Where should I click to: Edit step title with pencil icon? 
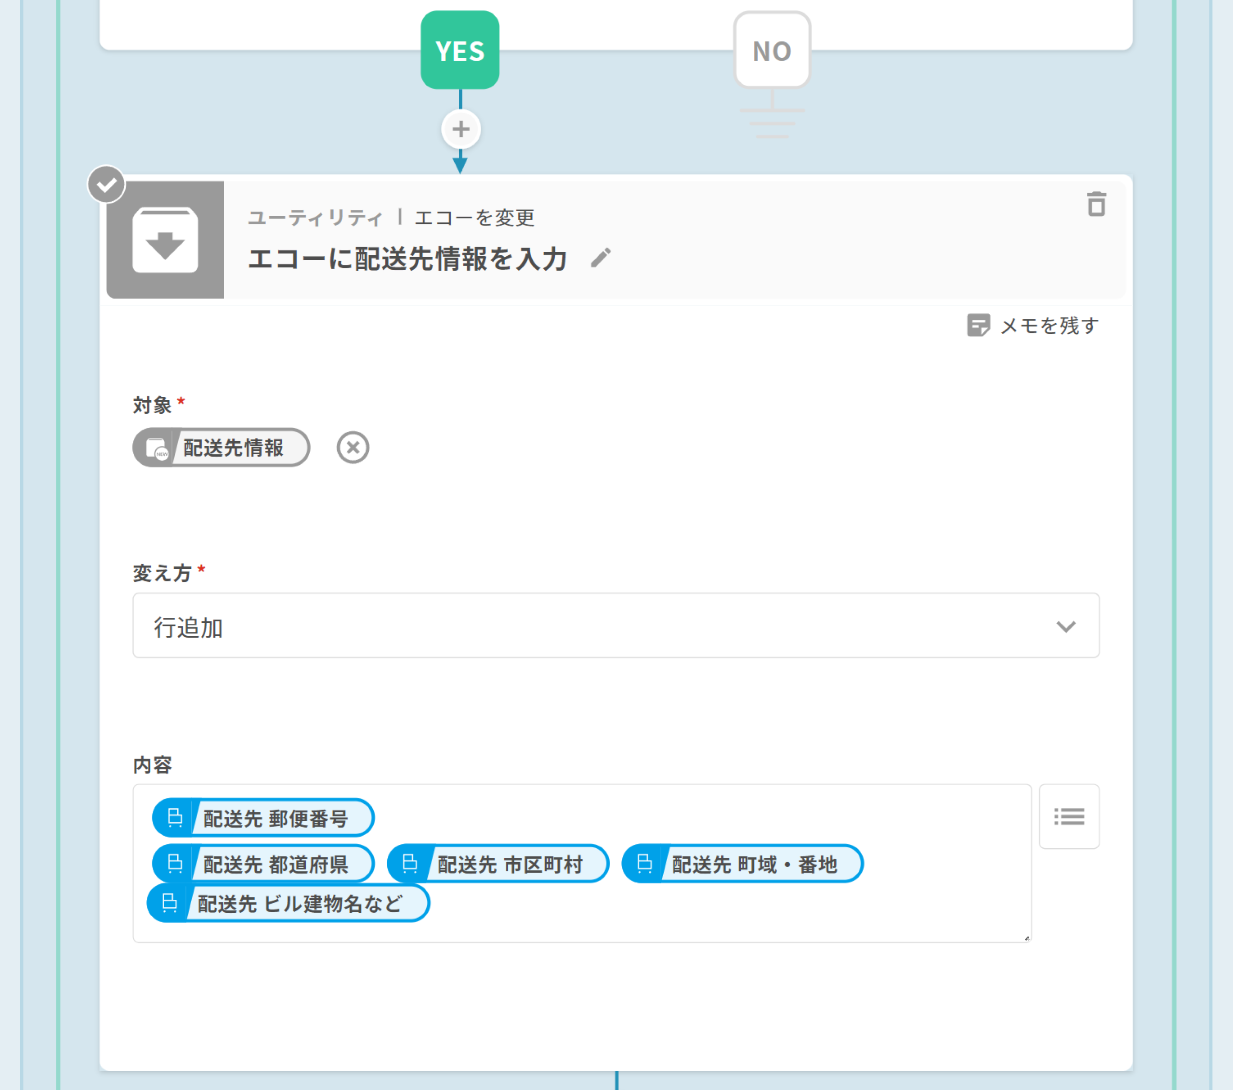click(x=600, y=258)
